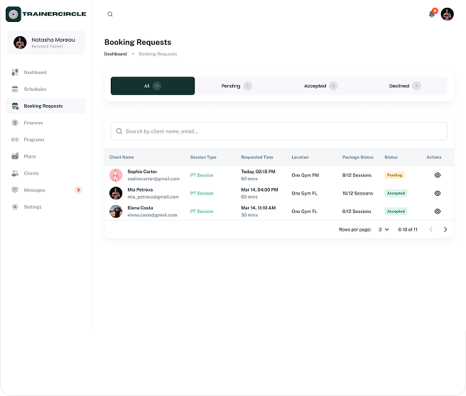This screenshot has width=466, height=396.
Task: Open notifications bell icon
Action: (432, 14)
